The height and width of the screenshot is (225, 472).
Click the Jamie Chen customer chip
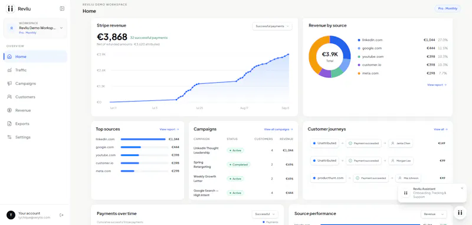pos(401,144)
